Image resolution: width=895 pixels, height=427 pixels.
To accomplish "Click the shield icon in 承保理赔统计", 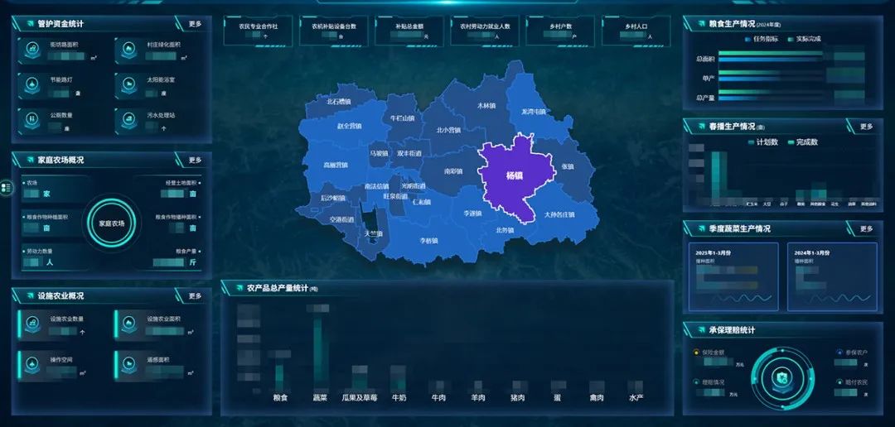I will pos(780,377).
